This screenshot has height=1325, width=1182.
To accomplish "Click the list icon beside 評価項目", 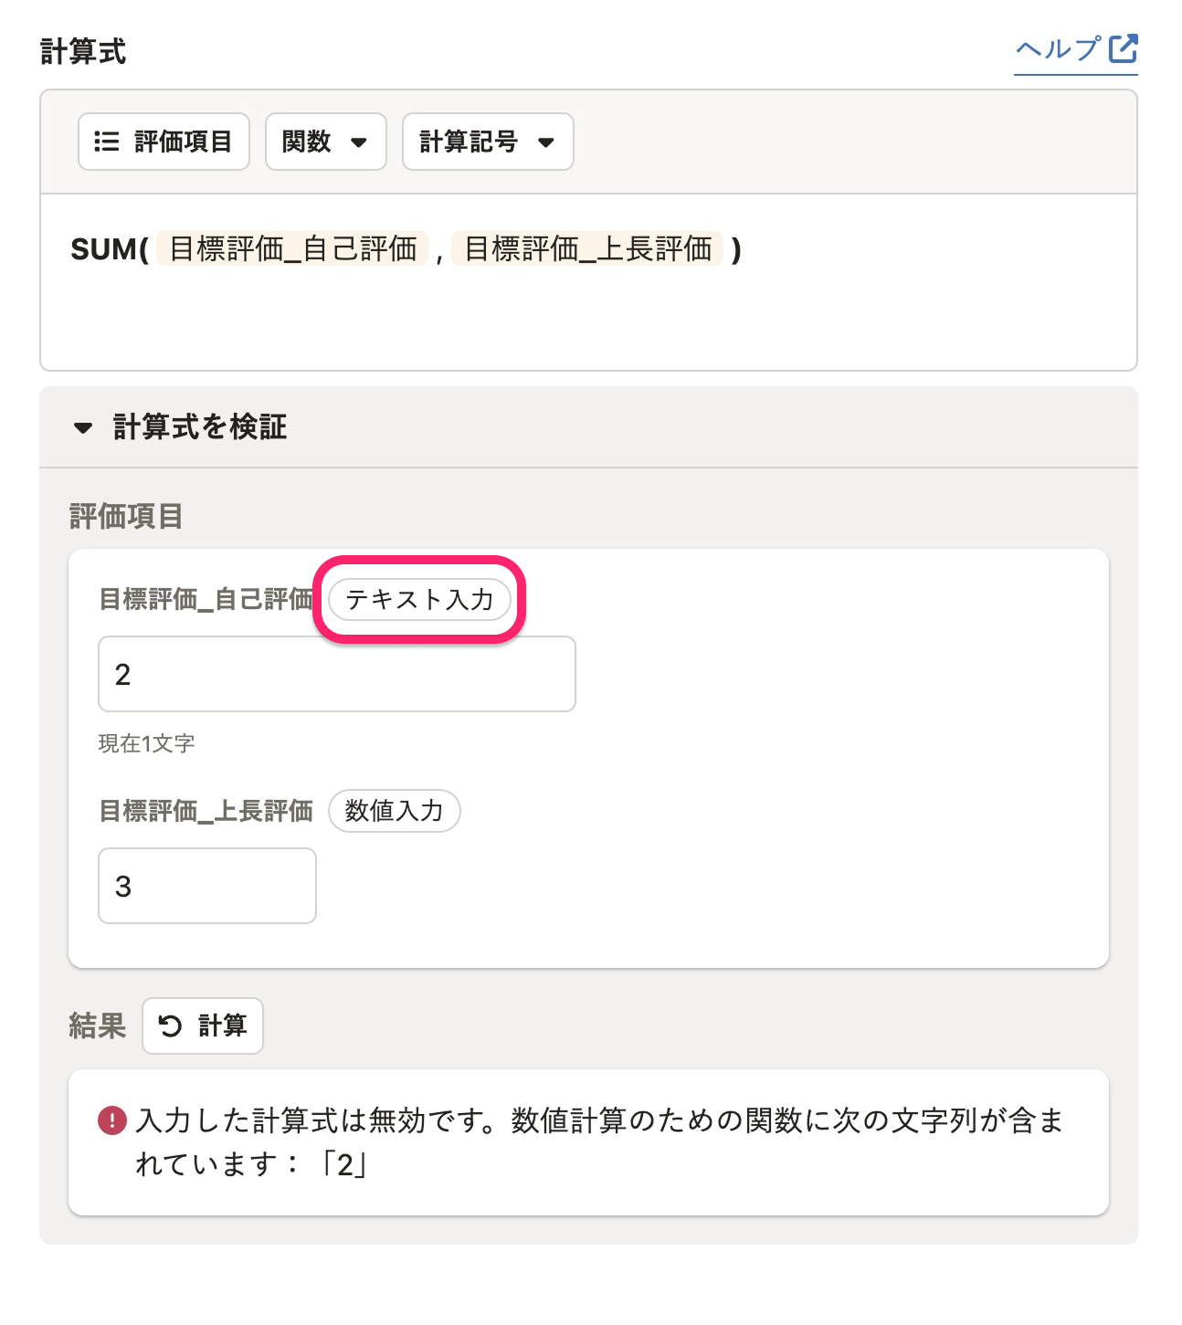I will click(x=107, y=142).
